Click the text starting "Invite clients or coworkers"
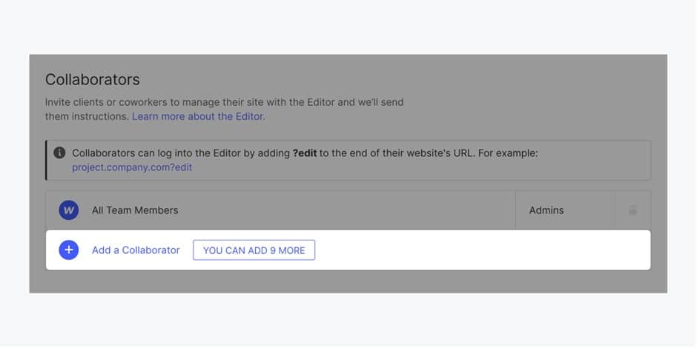 pyautogui.click(x=224, y=102)
